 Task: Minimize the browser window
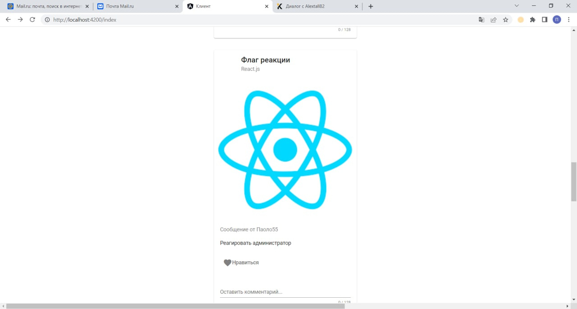534,6
